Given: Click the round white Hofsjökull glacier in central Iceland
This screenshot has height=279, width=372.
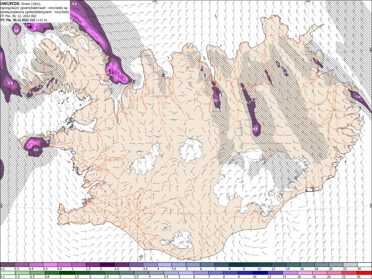Looking at the screenshot, I should [191, 151].
